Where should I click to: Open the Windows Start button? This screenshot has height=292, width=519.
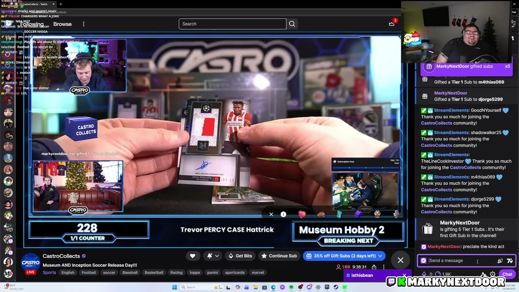[x=174, y=287]
